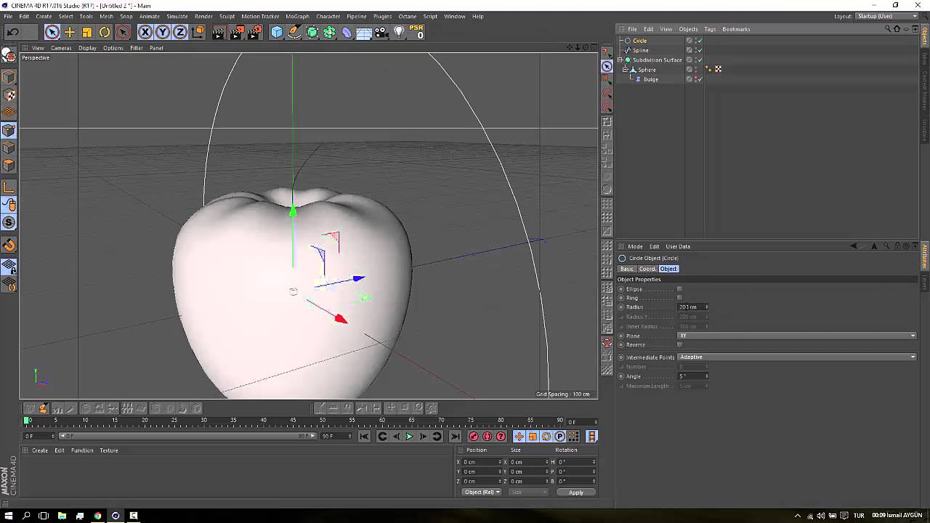Image resolution: width=930 pixels, height=523 pixels.
Task: Open the MoGraph menu
Action: click(x=297, y=16)
